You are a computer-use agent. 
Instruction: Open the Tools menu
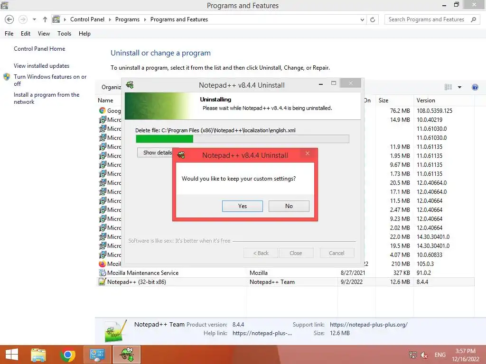point(64,34)
